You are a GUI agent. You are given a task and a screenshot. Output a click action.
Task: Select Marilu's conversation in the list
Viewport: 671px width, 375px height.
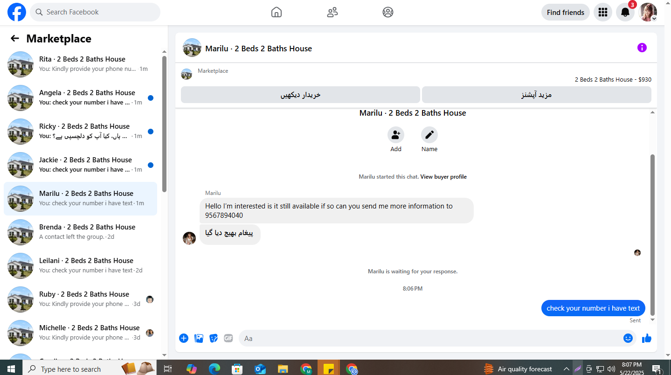point(80,199)
